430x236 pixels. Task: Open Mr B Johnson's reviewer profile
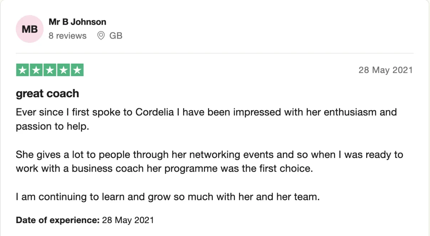(x=77, y=22)
